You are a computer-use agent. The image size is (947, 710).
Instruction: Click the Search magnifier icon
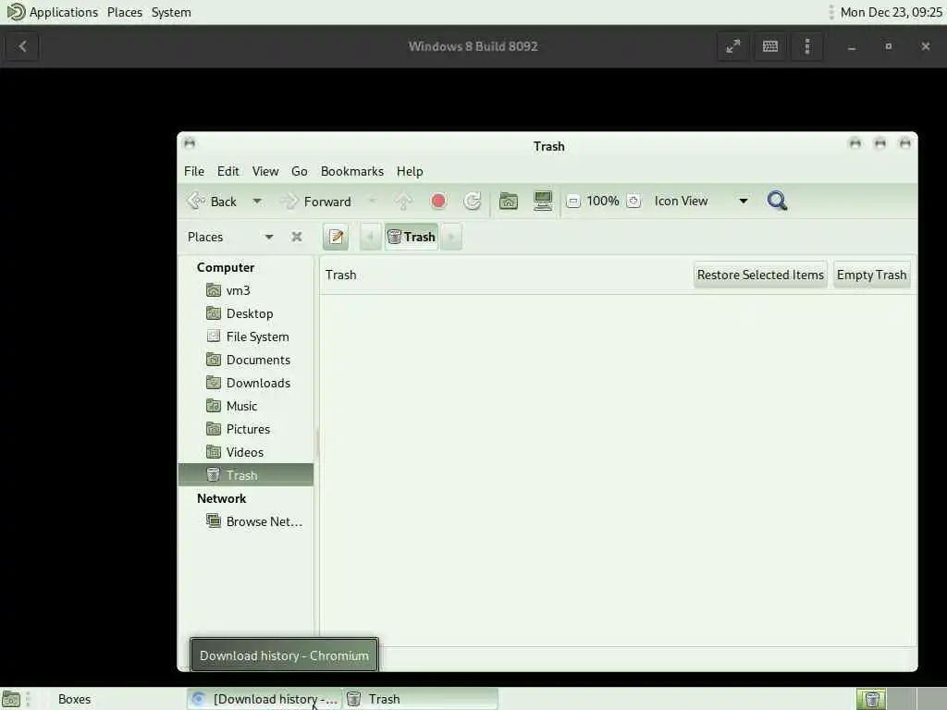(x=777, y=201)
